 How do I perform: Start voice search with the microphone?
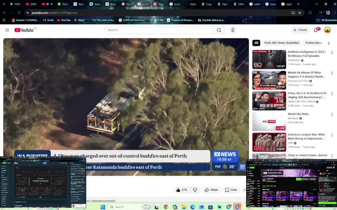[233, 30]
